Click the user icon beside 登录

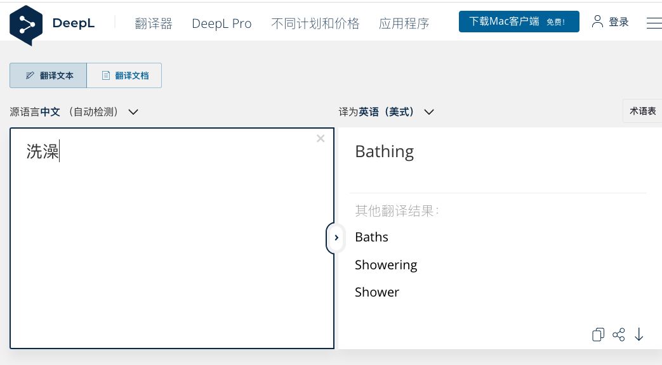click(597, 22)
